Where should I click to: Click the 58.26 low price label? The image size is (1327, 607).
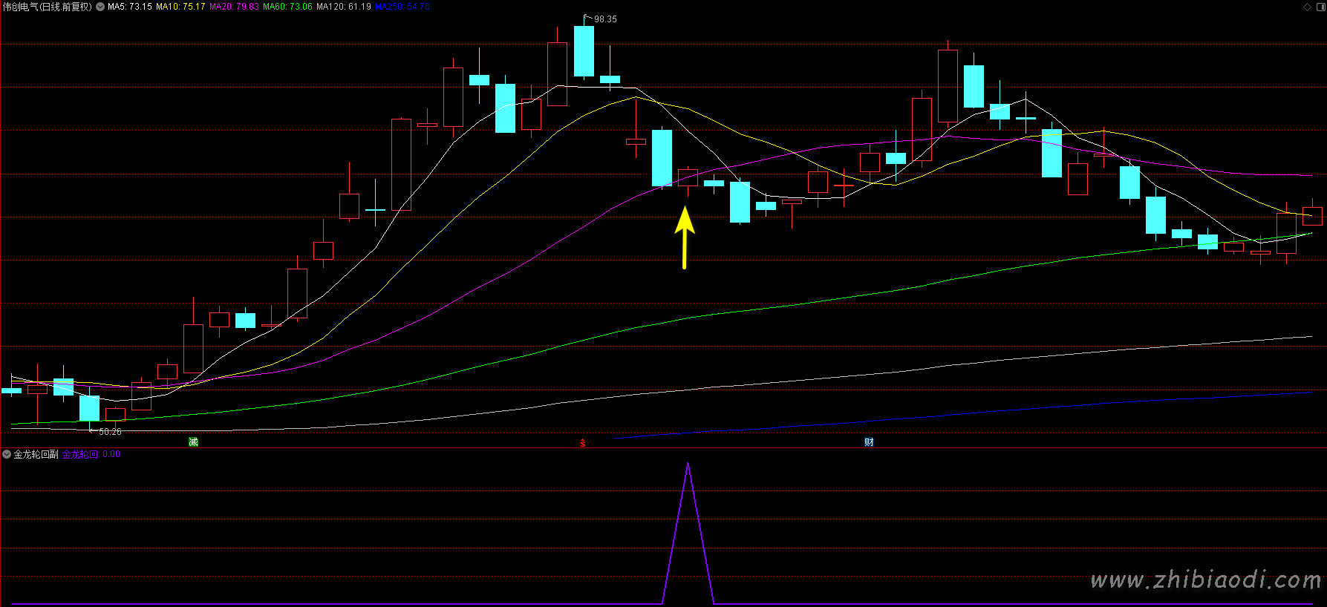109,431
